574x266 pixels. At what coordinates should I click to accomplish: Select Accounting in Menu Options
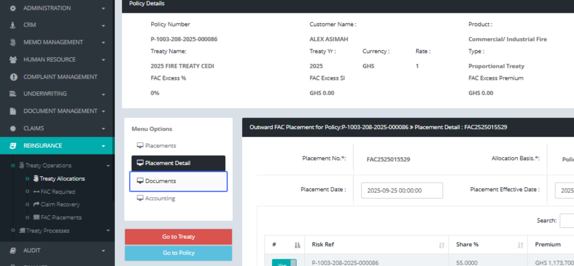coord(160,199)
